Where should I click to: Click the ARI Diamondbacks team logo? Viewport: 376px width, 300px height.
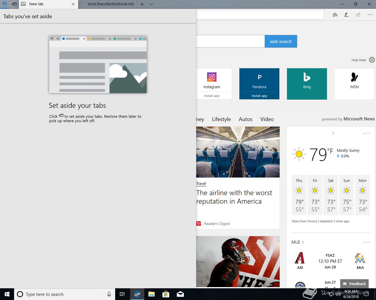coord(300,258)
